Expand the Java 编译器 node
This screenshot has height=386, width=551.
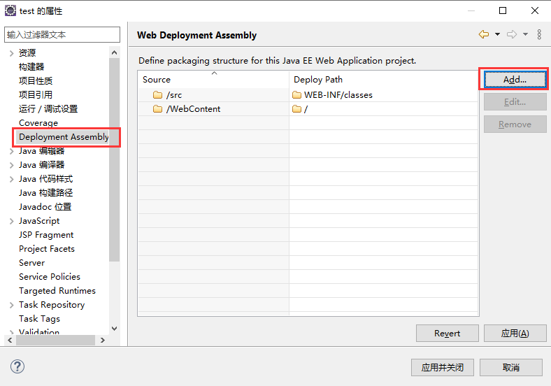point(12,165)
